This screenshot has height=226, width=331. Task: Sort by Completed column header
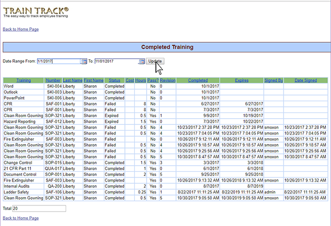pyautogui.click(x=198, y=80)
